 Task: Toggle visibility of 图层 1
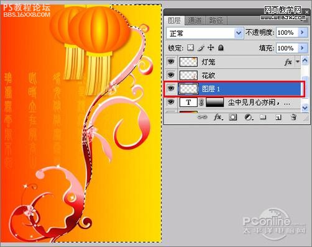tap(171, 89)
